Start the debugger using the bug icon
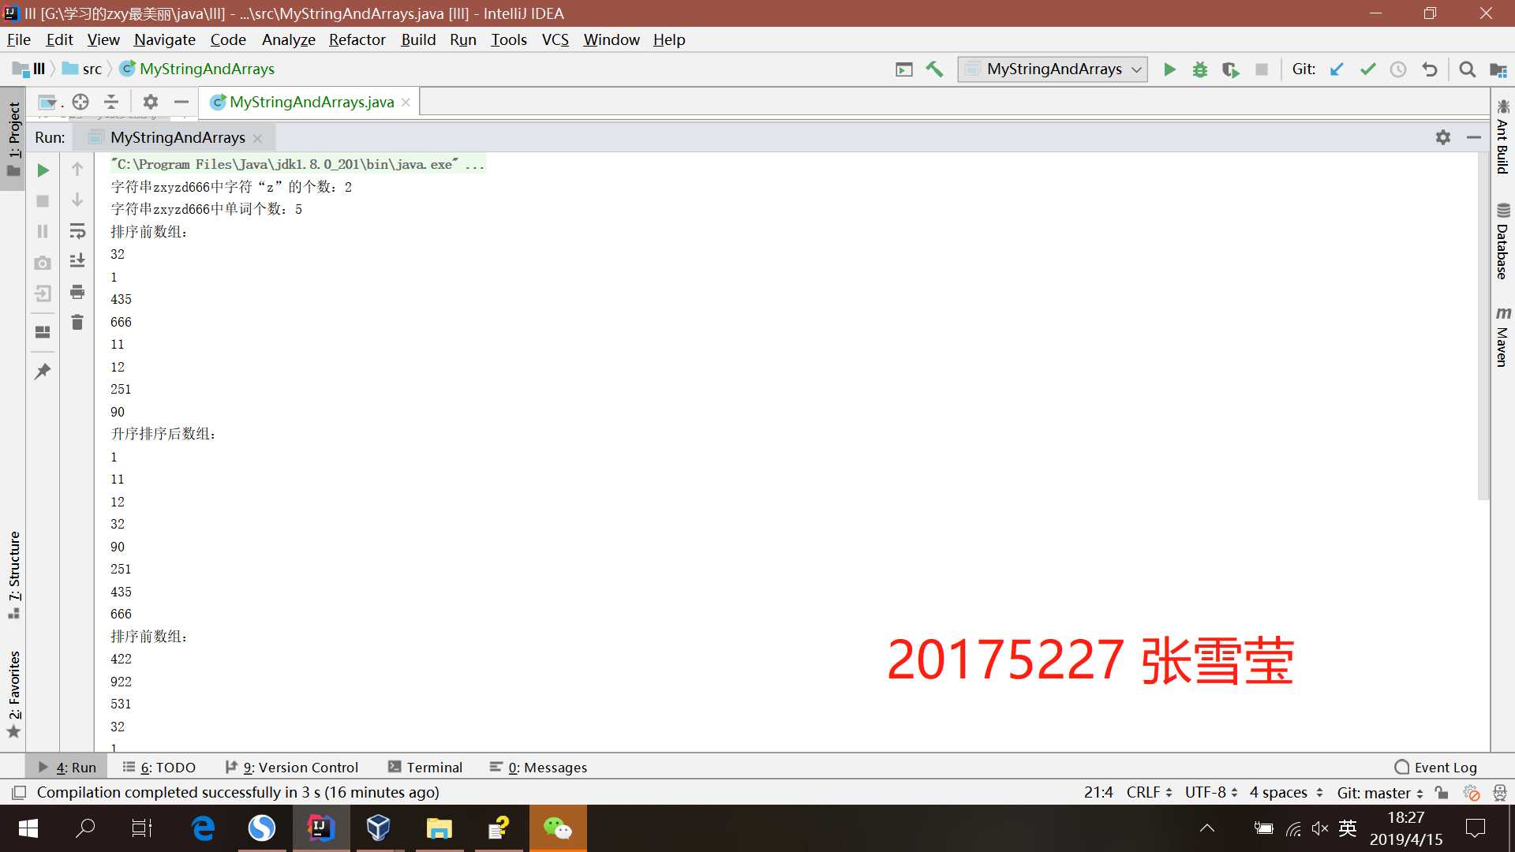Image resolution: width=1515 pixels, height=852 pixels. tap(1200, 69)
